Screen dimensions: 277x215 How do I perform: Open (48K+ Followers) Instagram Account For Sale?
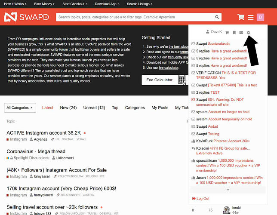tap(56, 170)
